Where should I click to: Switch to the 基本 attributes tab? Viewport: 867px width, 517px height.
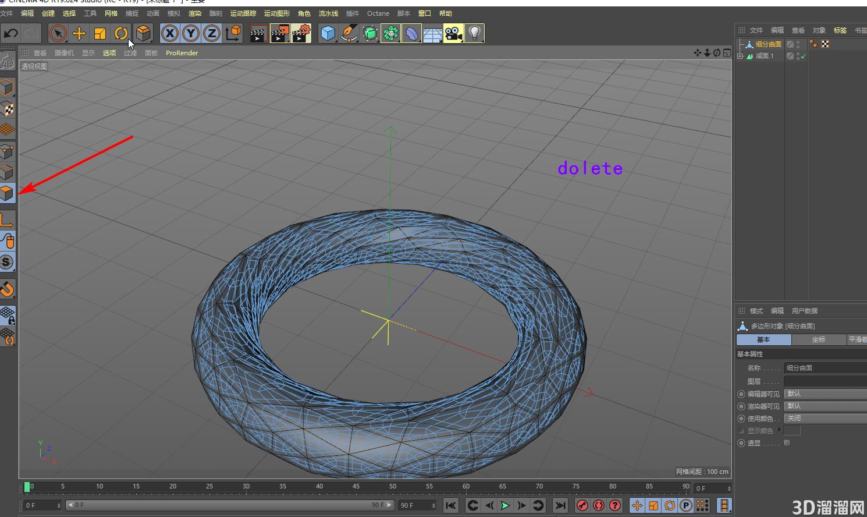click(763, 339)
